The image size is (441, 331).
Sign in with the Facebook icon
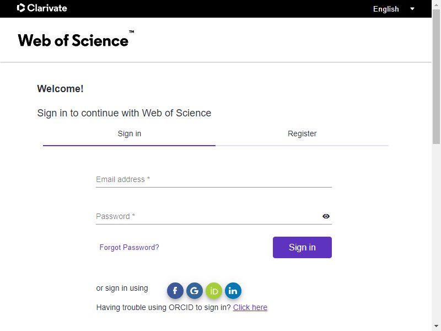[x=175, y=291]
